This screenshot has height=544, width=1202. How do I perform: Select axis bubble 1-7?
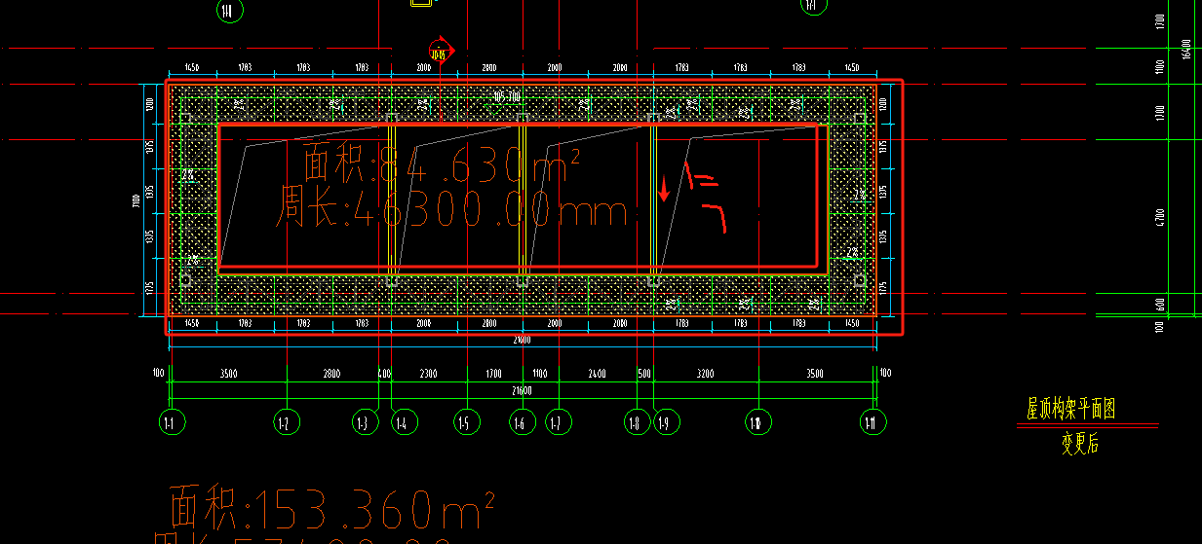pos(558,422)
